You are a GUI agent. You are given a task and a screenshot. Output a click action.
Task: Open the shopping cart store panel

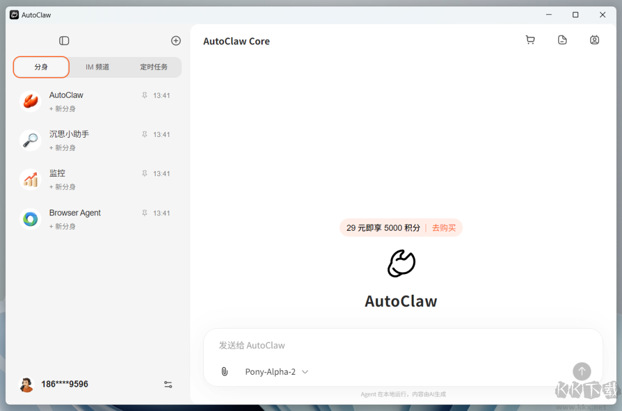tap(530, 40)
